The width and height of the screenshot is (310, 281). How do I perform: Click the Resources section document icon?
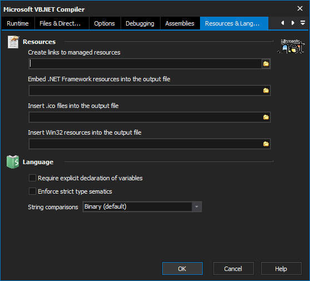click(x=13, y=42)
